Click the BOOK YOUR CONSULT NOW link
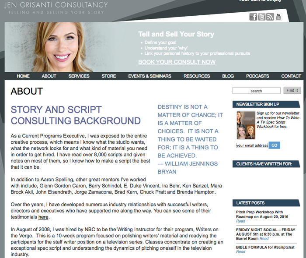This screenshot has height=258, width=306. pos(177,62)
